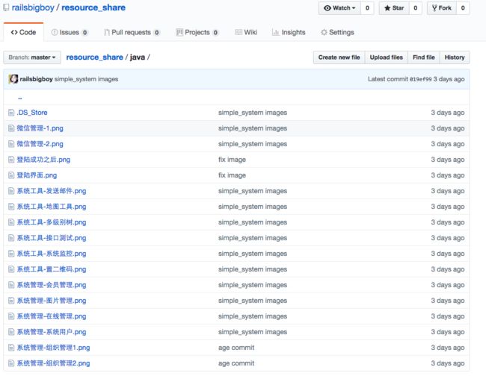Open the Code tab
Image resolution: width=486 pixels, height=376 pixels.
click(23, 32)
